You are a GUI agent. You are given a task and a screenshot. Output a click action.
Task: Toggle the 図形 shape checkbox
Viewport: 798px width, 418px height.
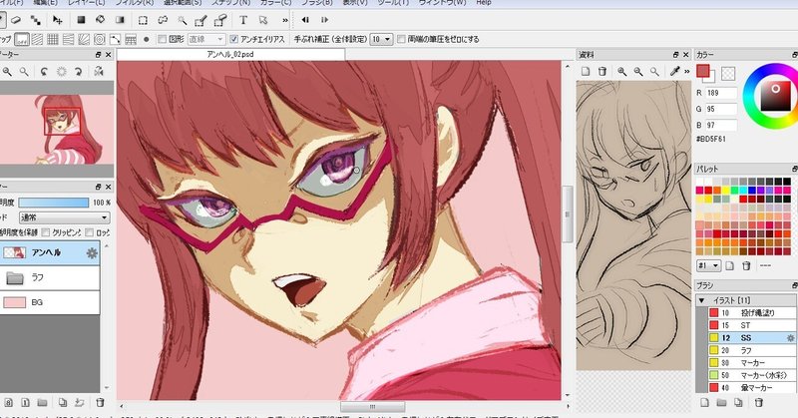click(163, 39)
